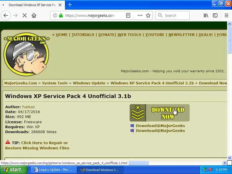The image size is (232, 174).
Task: Click the Search box in the toolbar
Action: [x=173, y=15]
